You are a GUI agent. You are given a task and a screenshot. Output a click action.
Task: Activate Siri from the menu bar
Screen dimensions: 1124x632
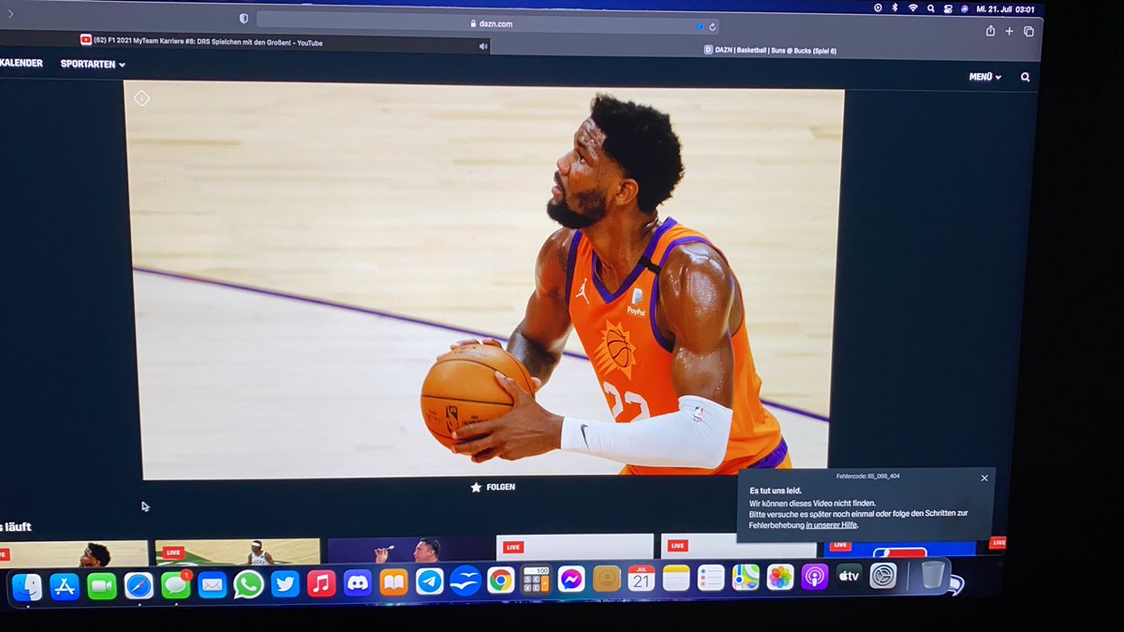pos(965,8)
